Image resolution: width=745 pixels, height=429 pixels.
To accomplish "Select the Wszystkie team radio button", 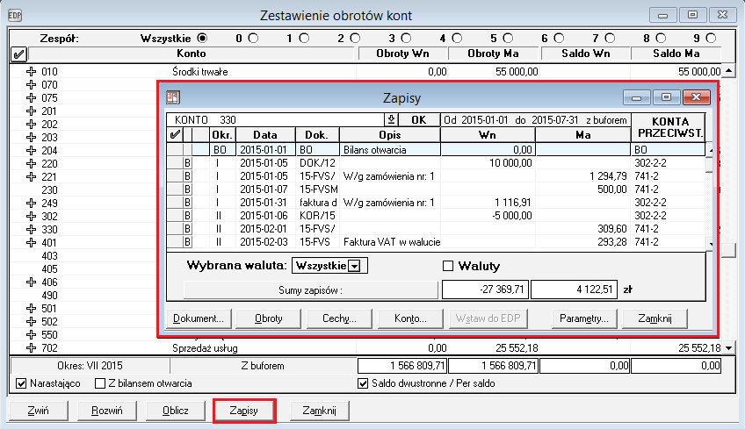I will [x=202, y=38].
